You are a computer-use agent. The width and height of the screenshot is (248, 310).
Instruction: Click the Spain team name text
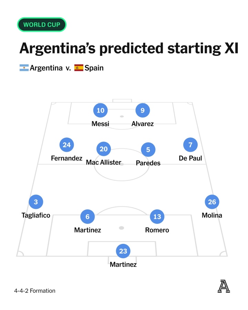coord(94,68)
